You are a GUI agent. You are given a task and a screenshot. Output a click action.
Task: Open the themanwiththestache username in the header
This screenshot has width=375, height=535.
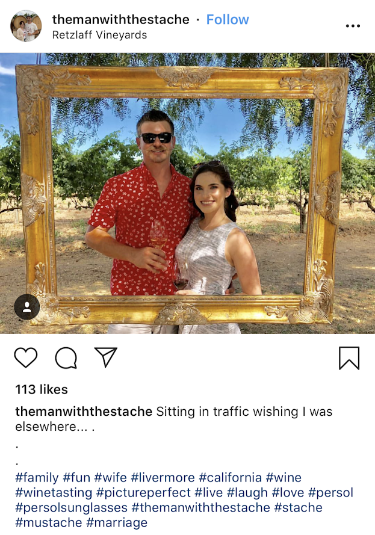pyautogui.click(x=120, y=19)
